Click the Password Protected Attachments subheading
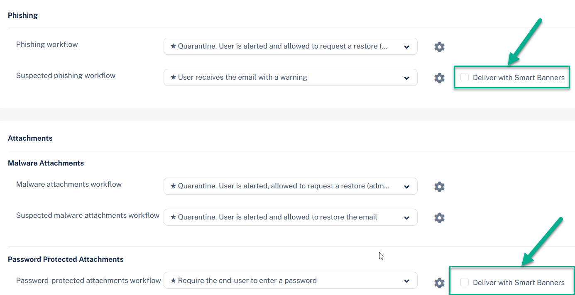Viewport: 575px width, 295px height. pos(66,259)
